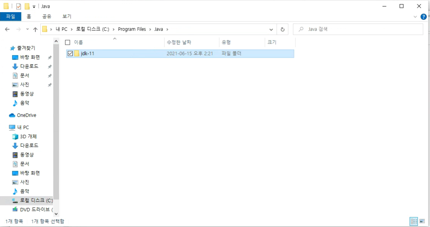Click the 파일 폴더 type cell
This screenshot has height=227, width=430.
[231, 54]
